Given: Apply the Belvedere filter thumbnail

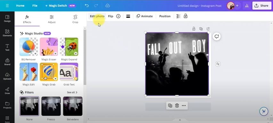Looking at the screenshot, I should [x=73, y=106].
